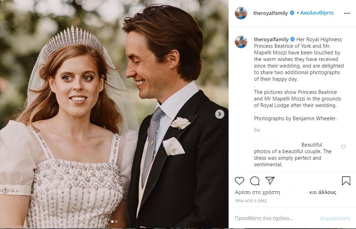Viewport: 356px width, 229px height.
Task: Select the second carousel dot indicator
Action: pos(116,221)
